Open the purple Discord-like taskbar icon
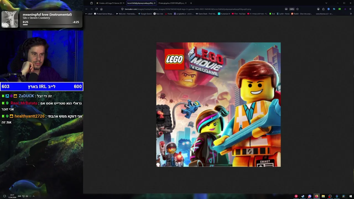 [310, 196]
